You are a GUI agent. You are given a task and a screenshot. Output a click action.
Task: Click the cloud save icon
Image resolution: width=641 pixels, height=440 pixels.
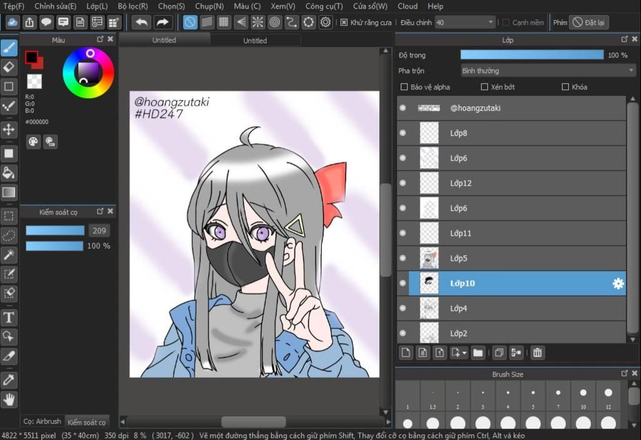[13, 22]
